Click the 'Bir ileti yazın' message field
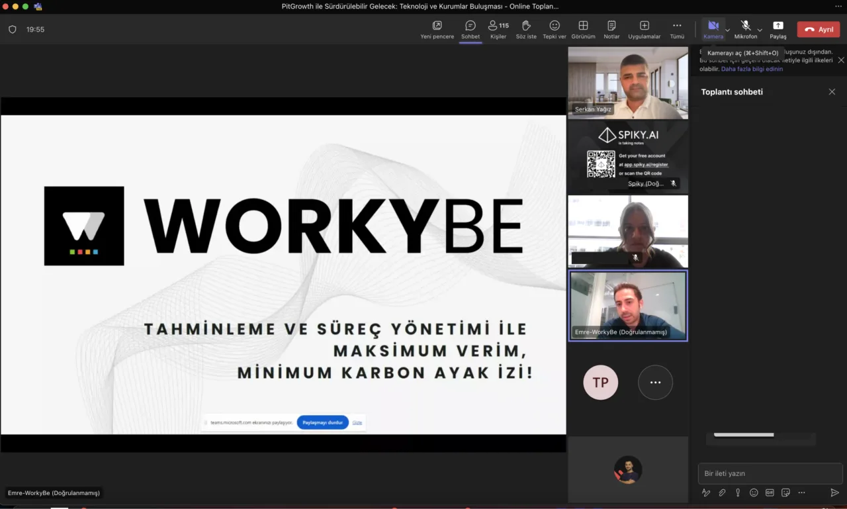Screen dimensions: 847x509 pos(770,473)
